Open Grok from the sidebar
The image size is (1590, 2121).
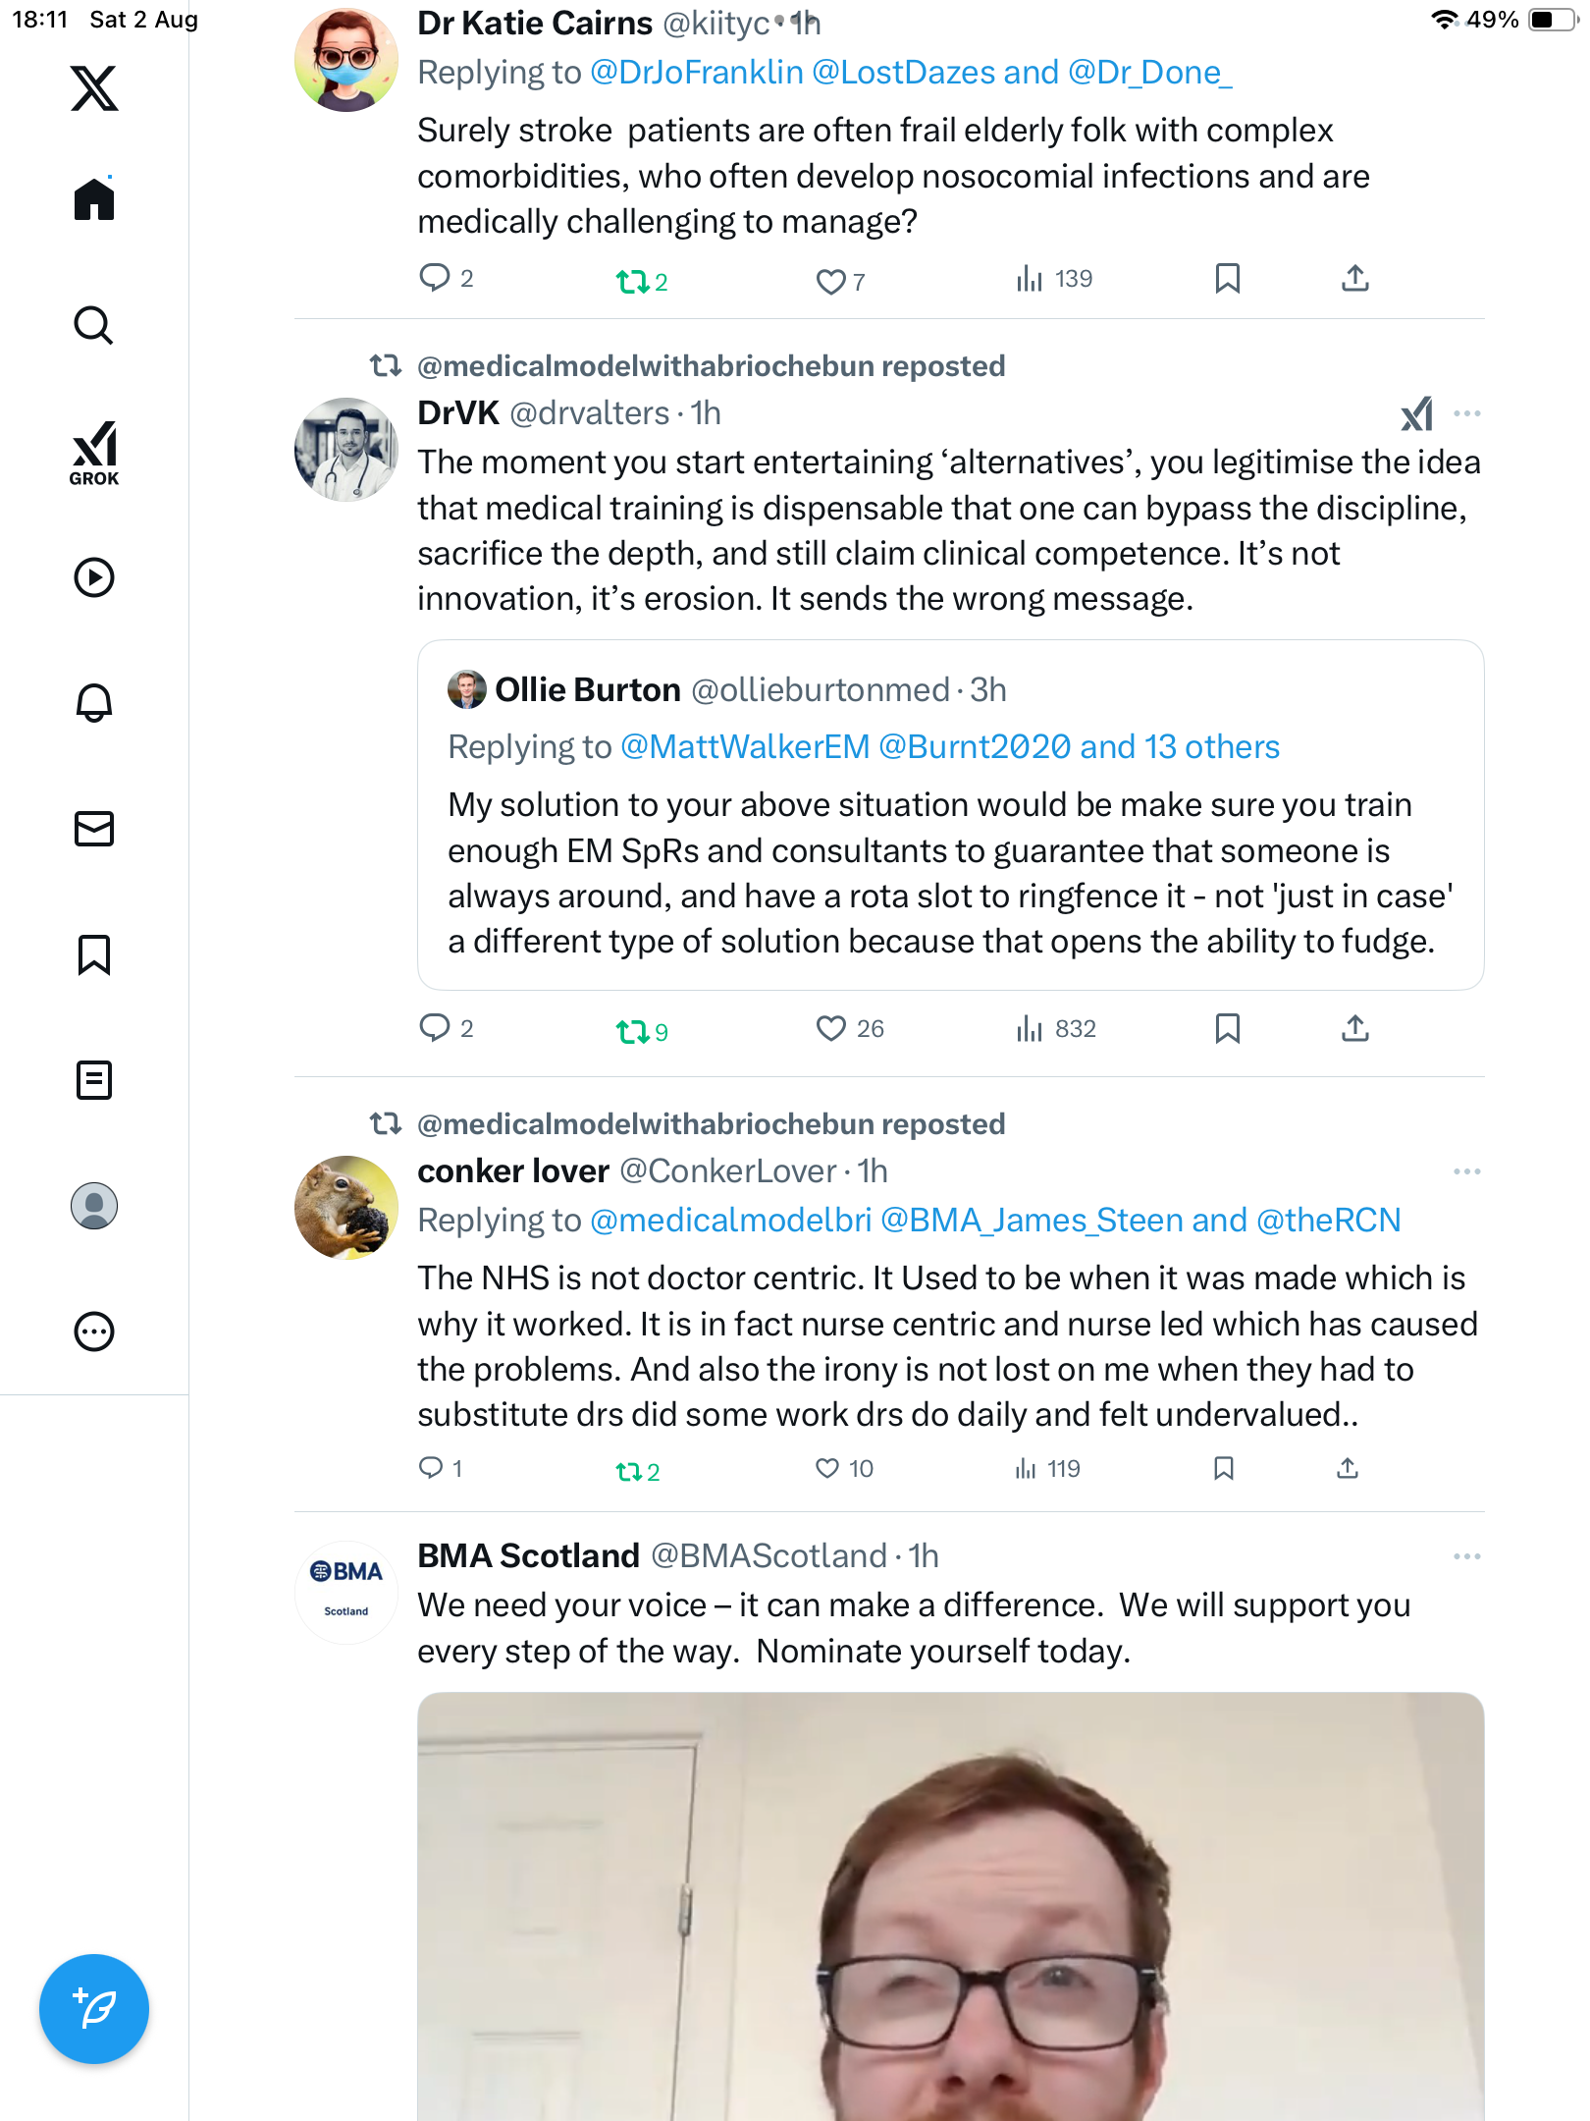(94, 453)
